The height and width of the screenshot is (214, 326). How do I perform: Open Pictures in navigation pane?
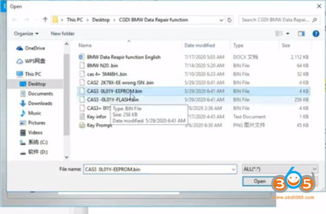[33, 123]
